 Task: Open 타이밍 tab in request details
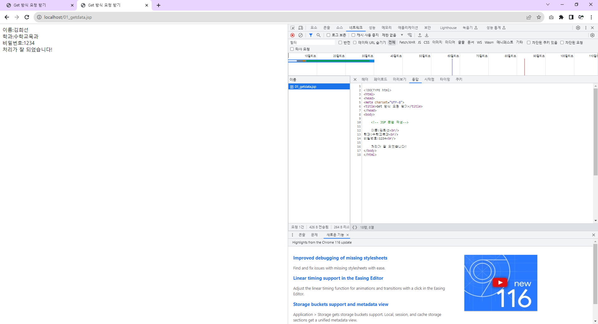pos(445,79)
